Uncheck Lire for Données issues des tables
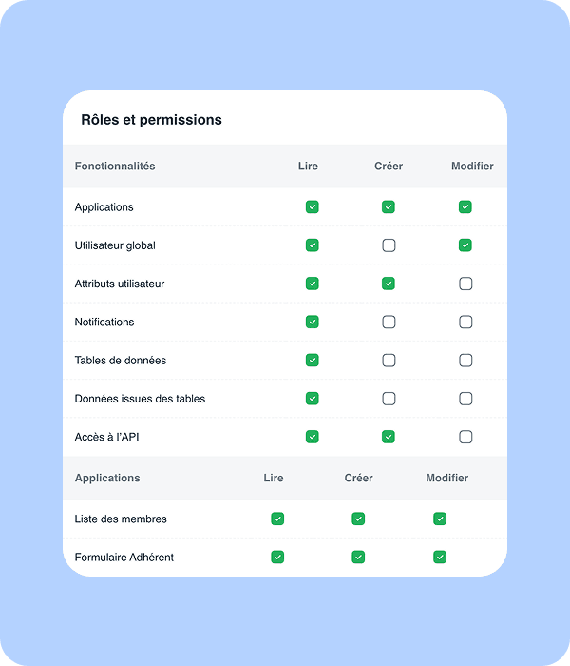Viewport: 570px width, 666px height. [312, 399]
